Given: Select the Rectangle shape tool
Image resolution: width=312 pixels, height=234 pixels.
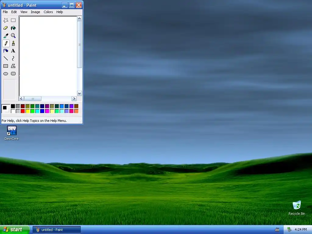Looking at the screenshot, I should pyautogui.click(x=6, y=66).
